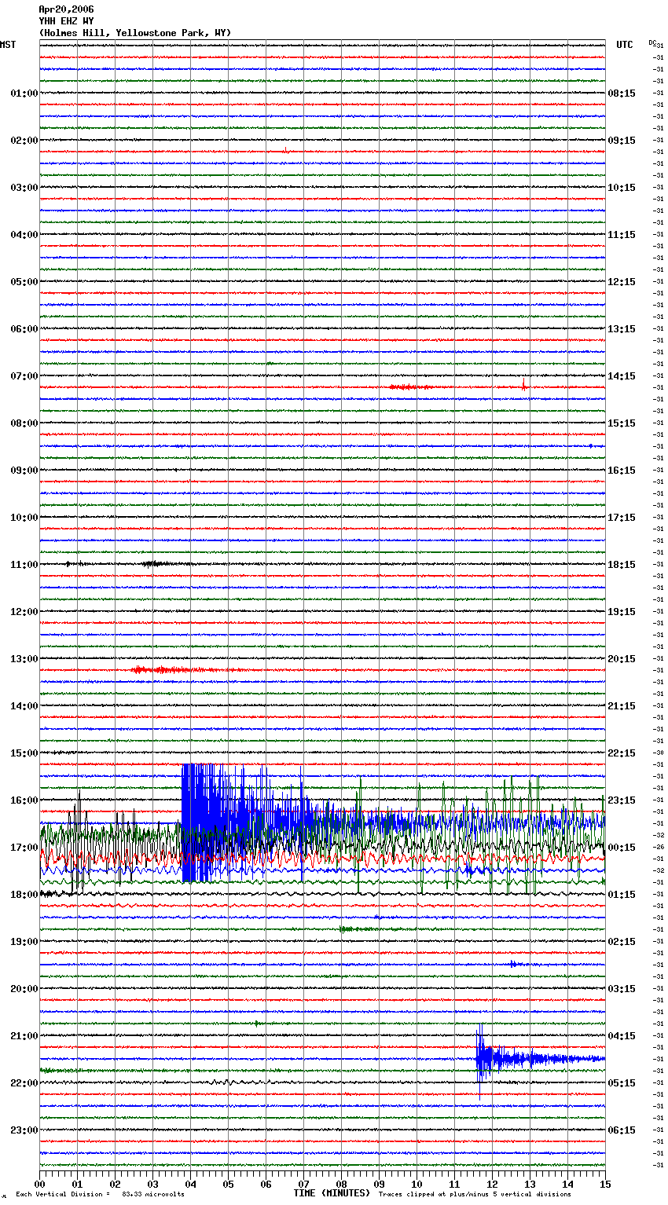
Task: Click the 15:00 MST time label
Action: coord(24,753)
